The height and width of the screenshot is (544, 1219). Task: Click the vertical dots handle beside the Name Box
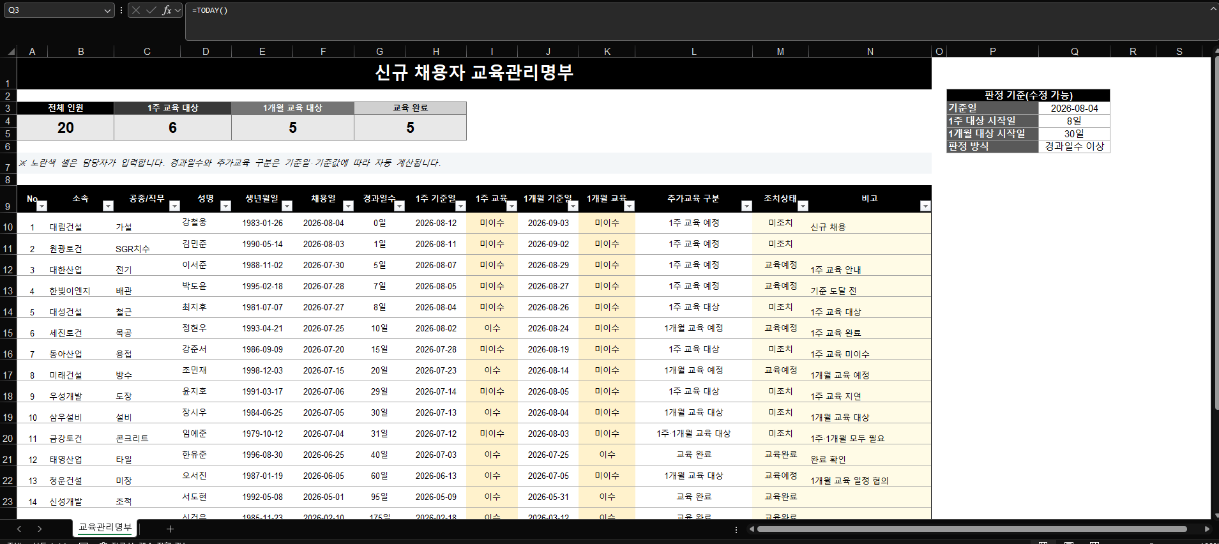[x=121, y=10]
